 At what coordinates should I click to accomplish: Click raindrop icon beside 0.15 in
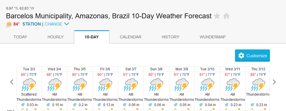(48, 105)
